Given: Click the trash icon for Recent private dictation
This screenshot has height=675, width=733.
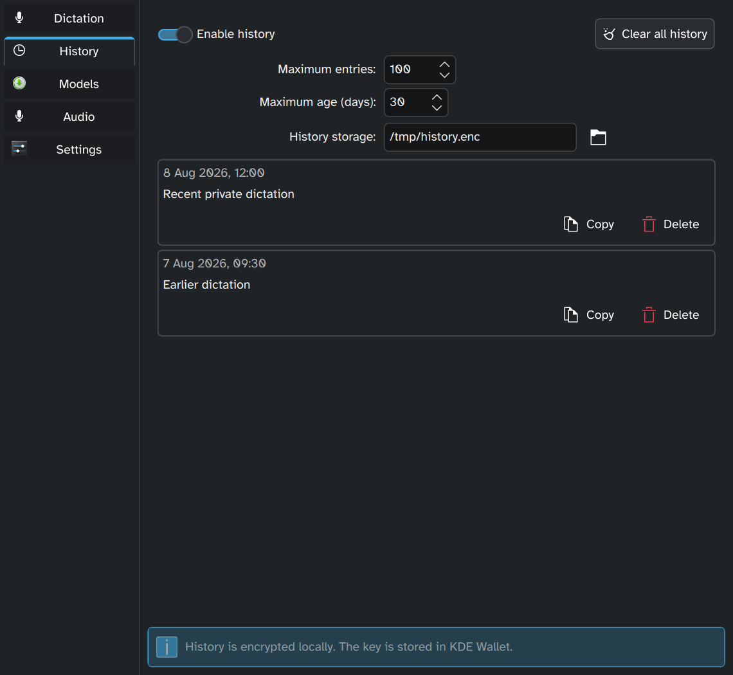Looking at the screenshot, I should 649,224.
